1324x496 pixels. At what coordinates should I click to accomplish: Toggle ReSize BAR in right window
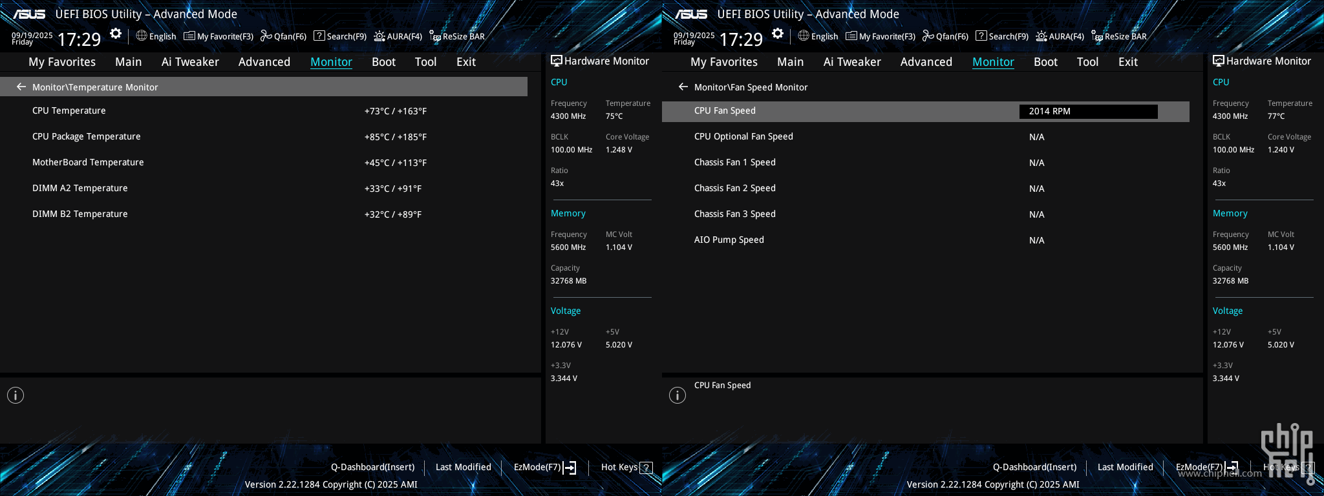click(x=1119, y=36)
